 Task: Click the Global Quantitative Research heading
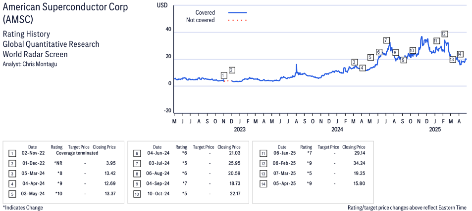(51, 44)
